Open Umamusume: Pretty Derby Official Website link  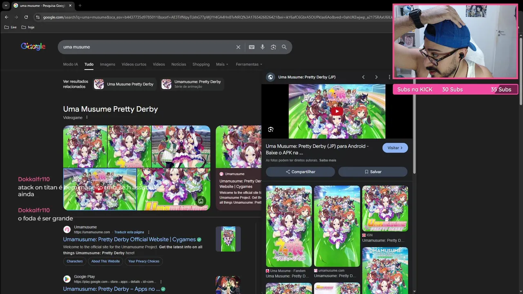129,239
